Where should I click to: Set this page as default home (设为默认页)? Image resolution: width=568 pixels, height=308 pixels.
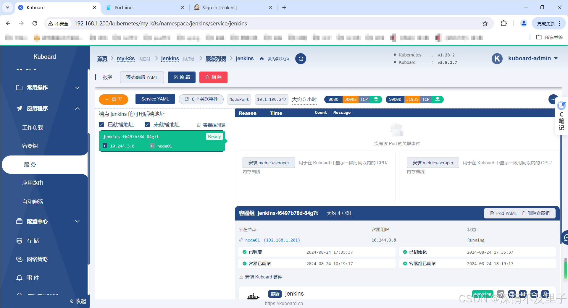(275, 59)
